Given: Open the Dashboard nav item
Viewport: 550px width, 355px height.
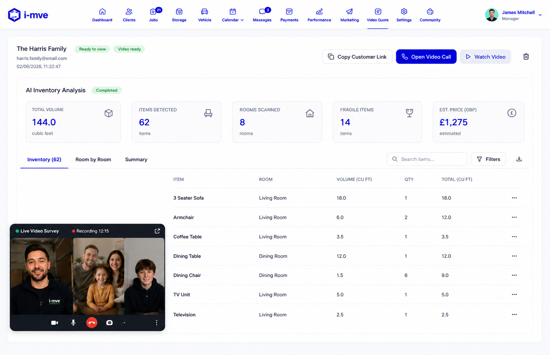Looking at the screenshot, I should click(x=102, y=15).
